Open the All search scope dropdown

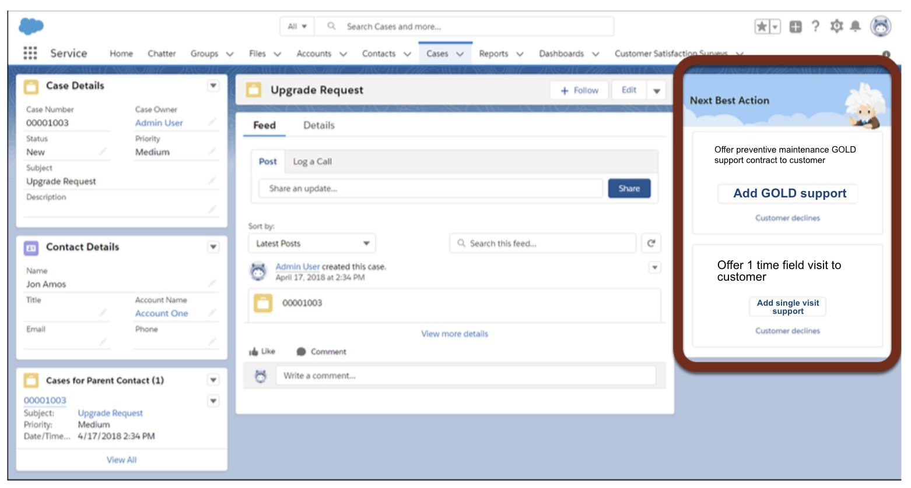297,26
